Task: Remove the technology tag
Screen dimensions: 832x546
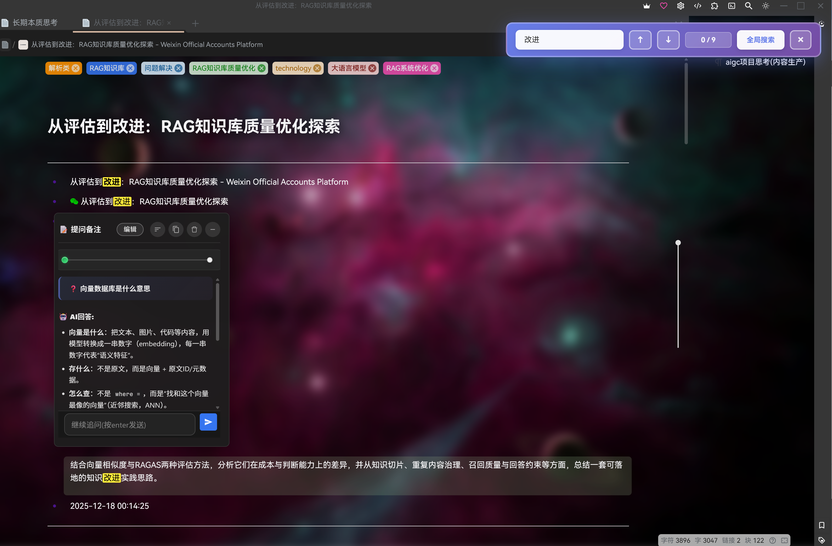Action: tap(317, 68)
